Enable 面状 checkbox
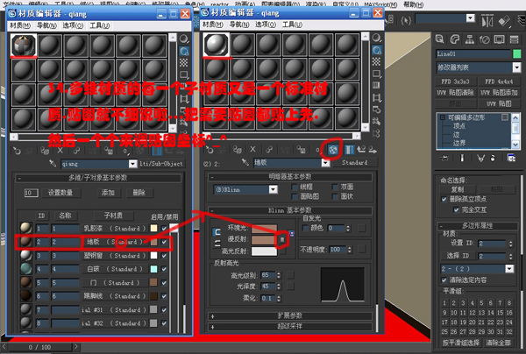The image size is (526, 354). pyautogui.click(x=335, y=196)
